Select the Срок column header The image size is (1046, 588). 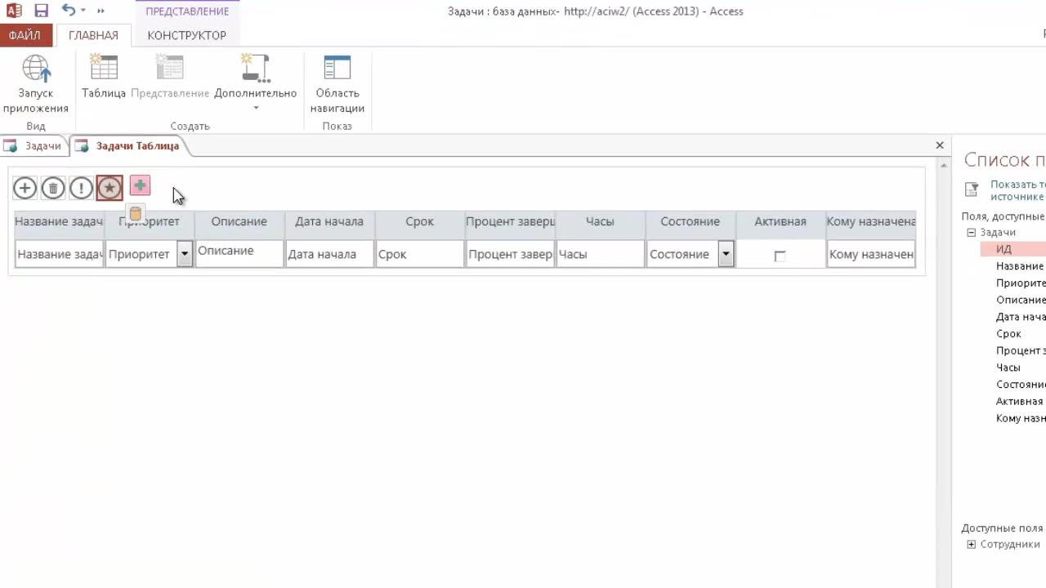coord(420,222)
